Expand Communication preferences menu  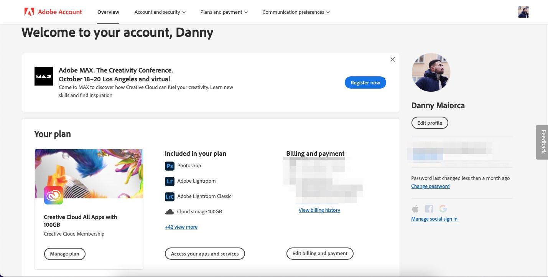pos(296,12)
